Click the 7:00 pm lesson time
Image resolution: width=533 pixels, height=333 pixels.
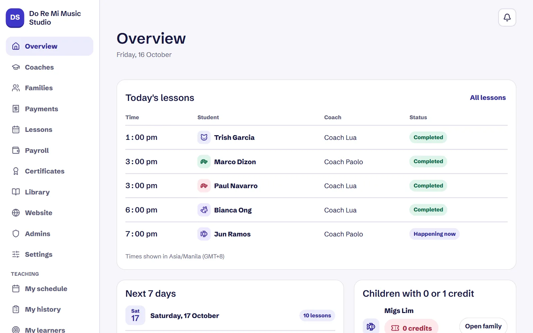pos(141,234)
